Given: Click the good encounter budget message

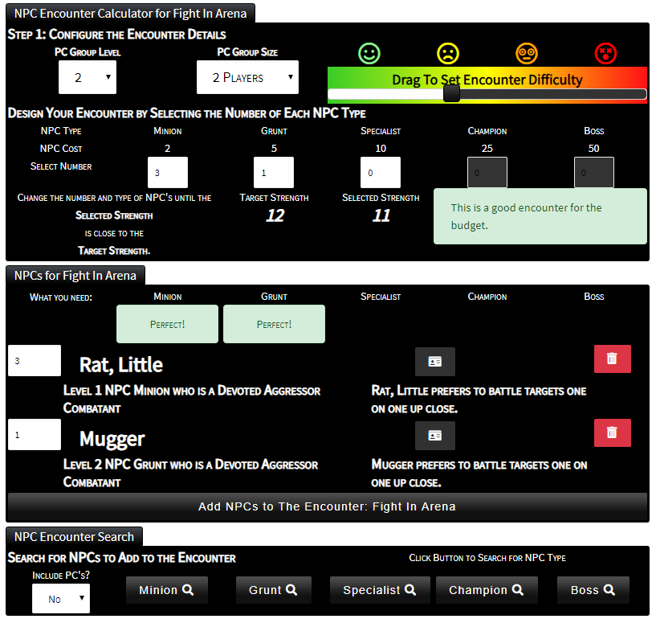Looking at the screenshot, I should point(540,216).
